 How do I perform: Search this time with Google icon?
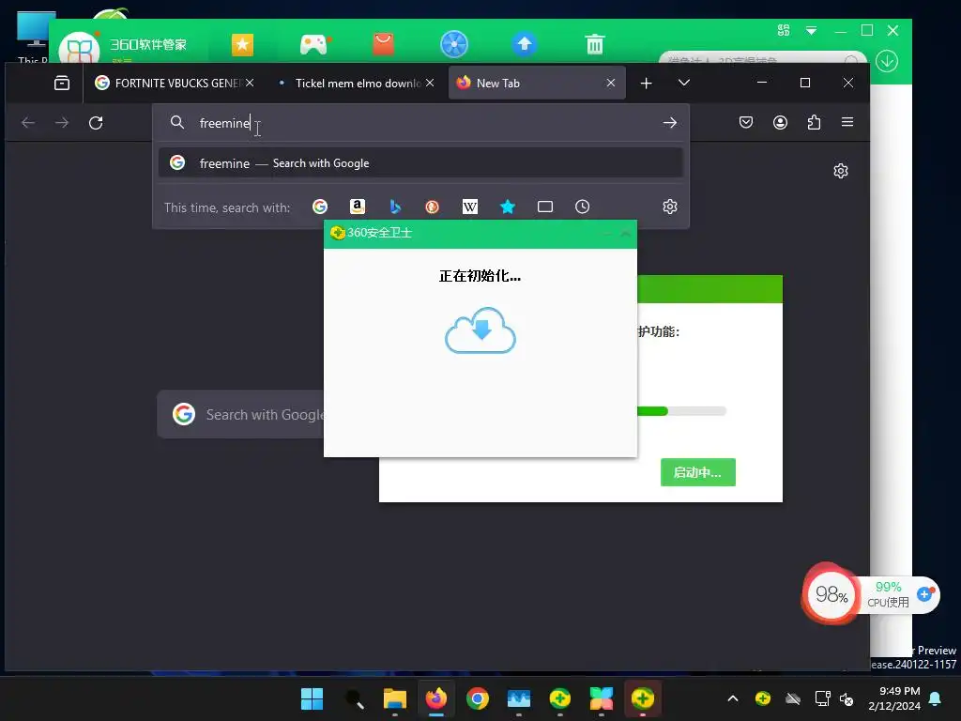(x=320, y=207)
